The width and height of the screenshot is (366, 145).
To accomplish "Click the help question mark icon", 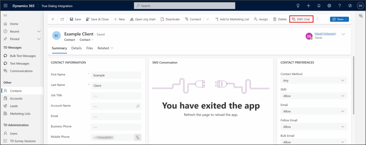I will pos(340,6).
